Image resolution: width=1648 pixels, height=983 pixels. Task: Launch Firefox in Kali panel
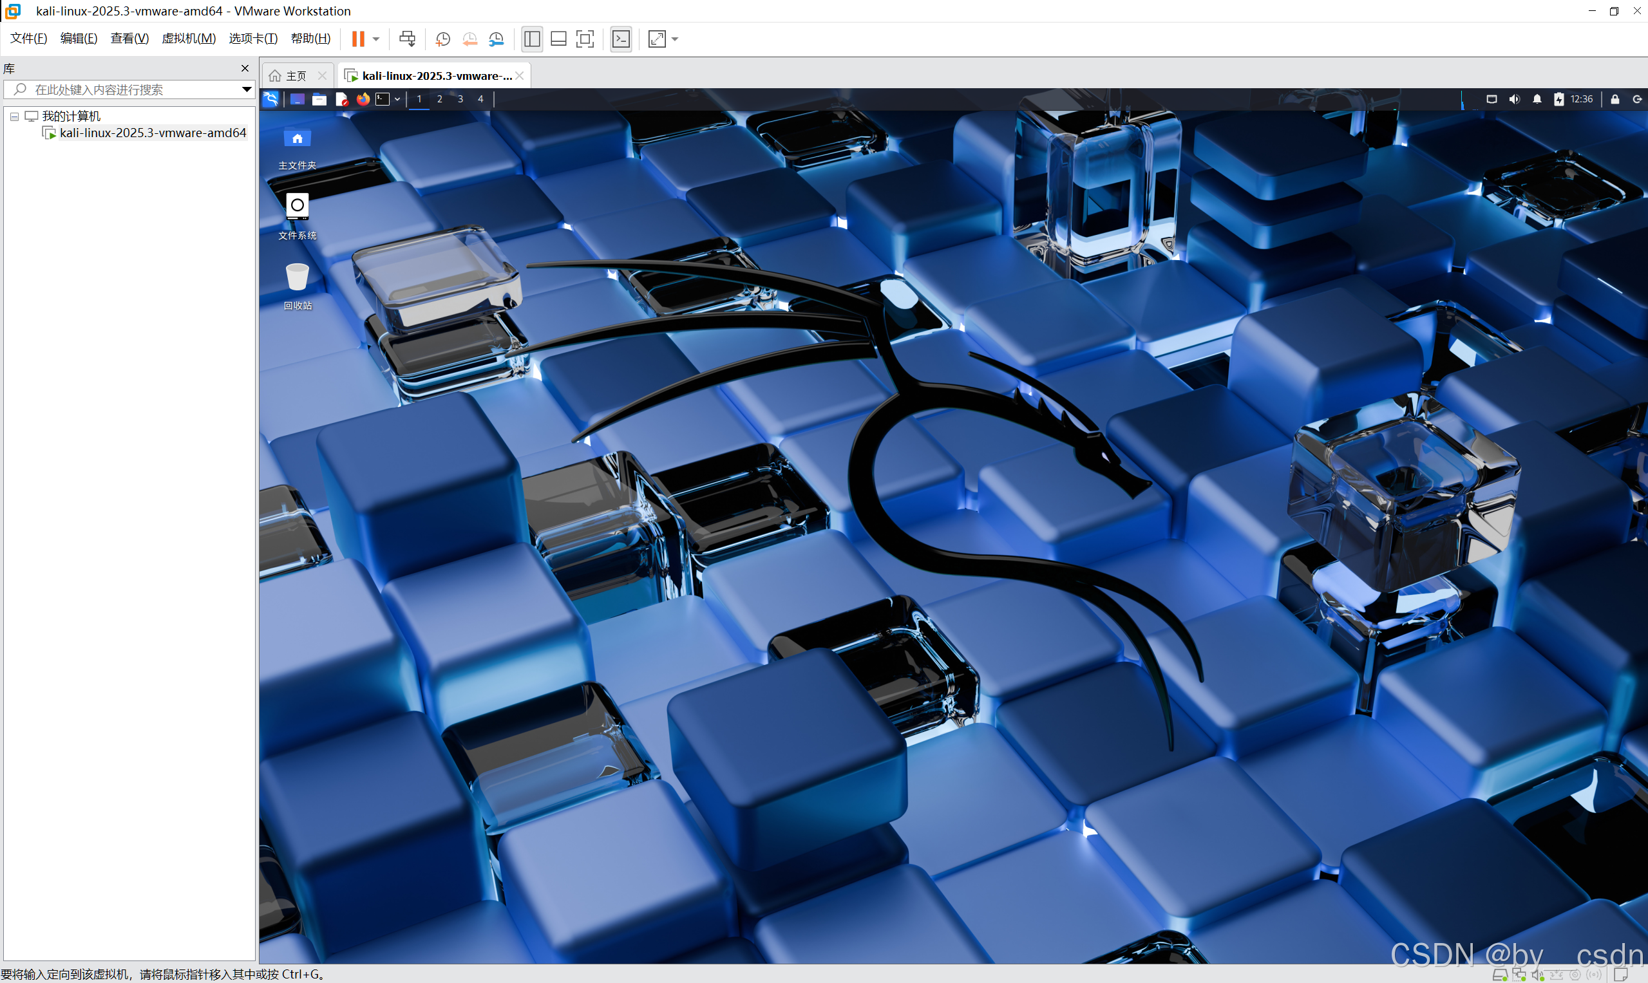pyautogui.click(x=363, y=99)
